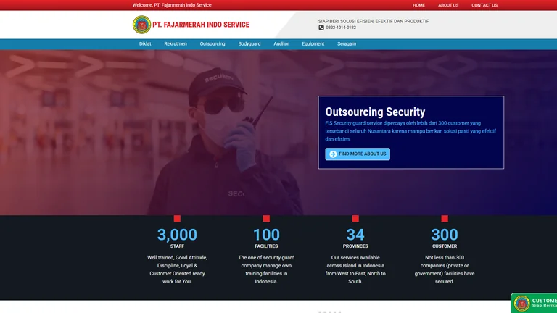Click the Find More About Us button
Viewport: 557px width, 313px height.
(x=358, y=154)
